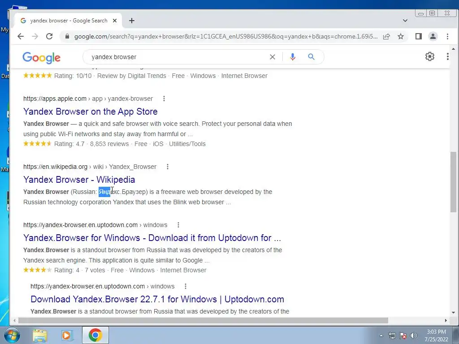Click the scroll down arrow of the page
This screenshot has height=344, width=459.
point(454,313)
